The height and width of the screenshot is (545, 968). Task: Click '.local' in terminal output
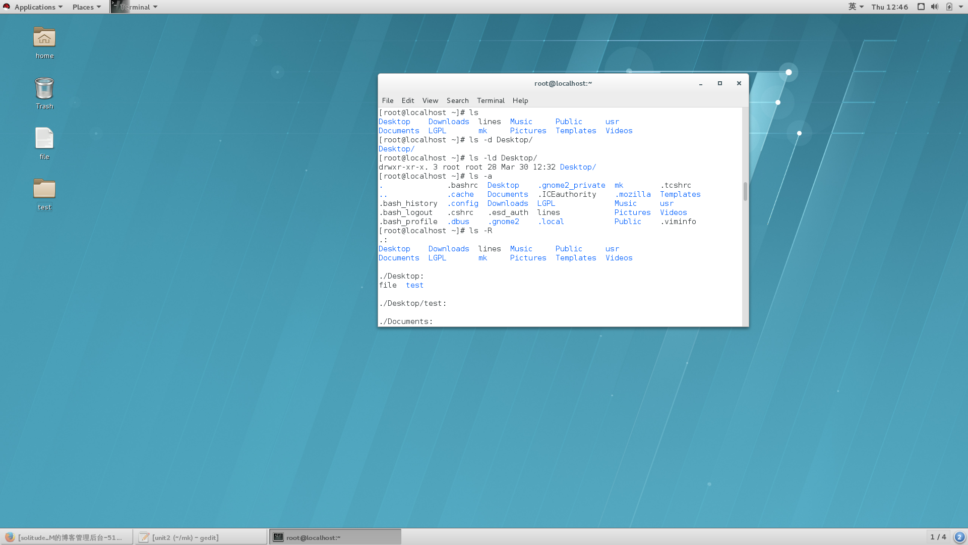point(551,222)
